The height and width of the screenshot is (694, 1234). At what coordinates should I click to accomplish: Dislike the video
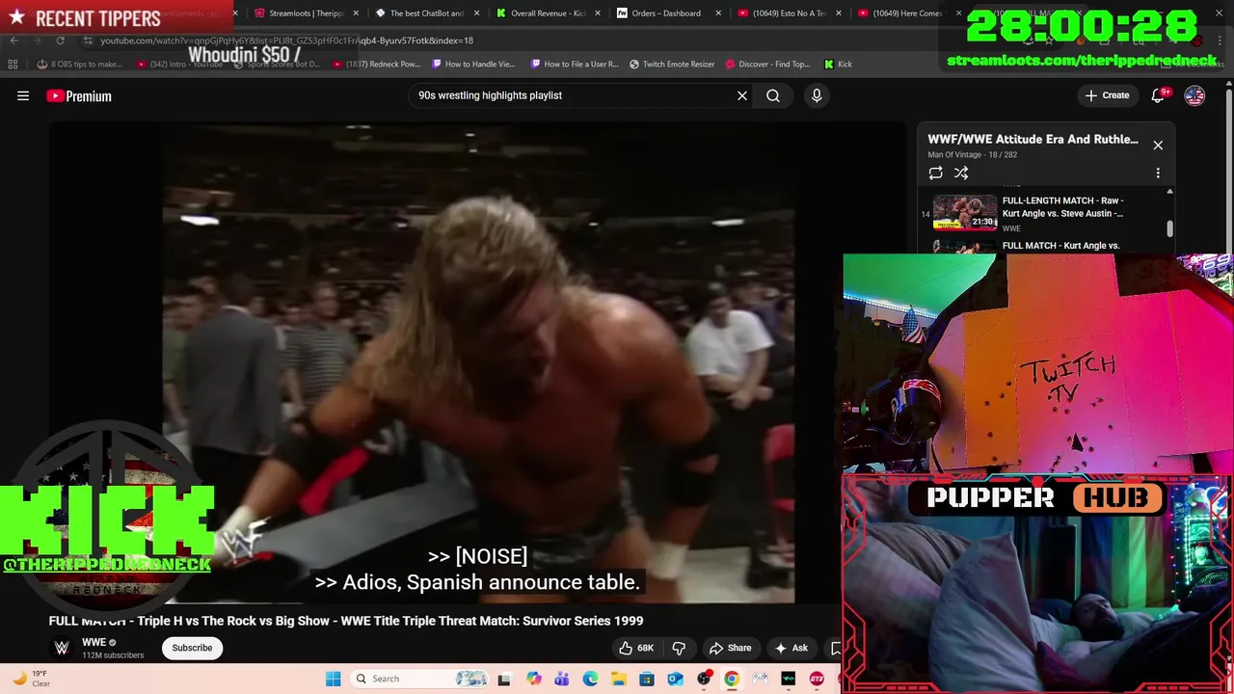679,648
